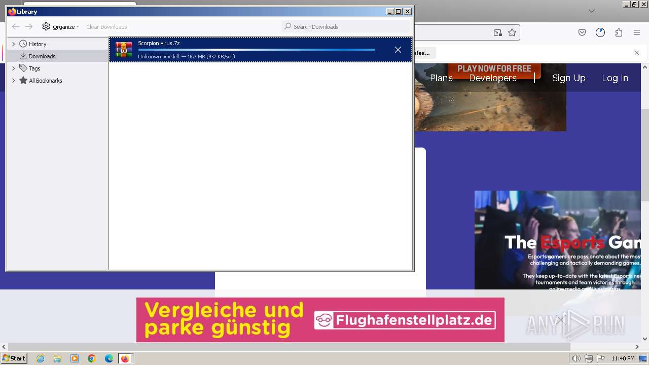Click the Scorpion Virus.7z download progress bar
Viewport: 649px width, 365px height.
[x=256, y=50]
